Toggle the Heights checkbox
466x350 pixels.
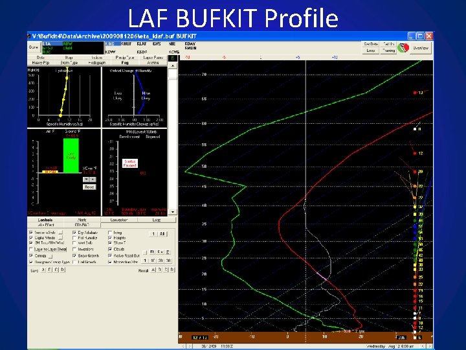point(110,238)
